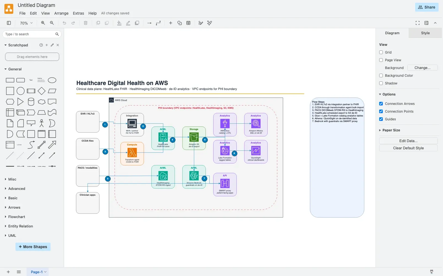Click the To Front icon

98,23
